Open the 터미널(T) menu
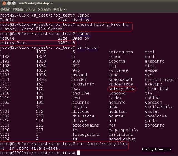Screen dimensions: 178x156 pos(44,10)
